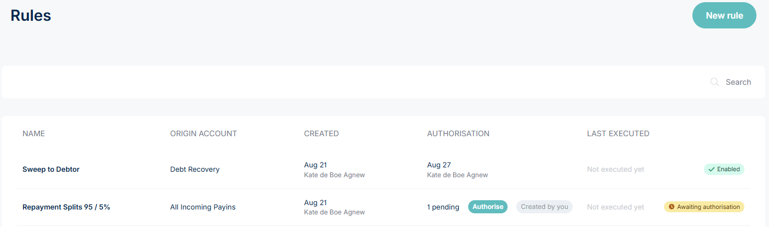Select the Debt Recovery origin account
Viewport: 769px width, 227px height.
(x=195, y=170)
